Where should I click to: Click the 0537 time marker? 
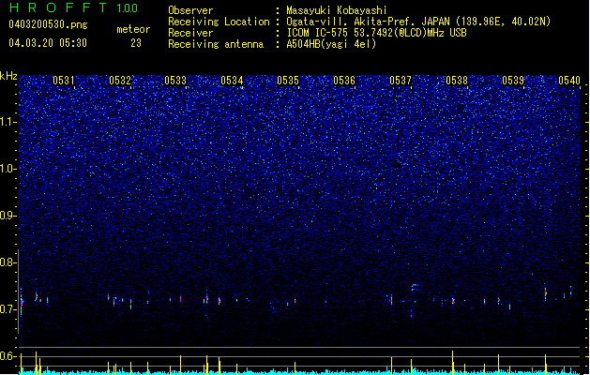pos(401,81)
